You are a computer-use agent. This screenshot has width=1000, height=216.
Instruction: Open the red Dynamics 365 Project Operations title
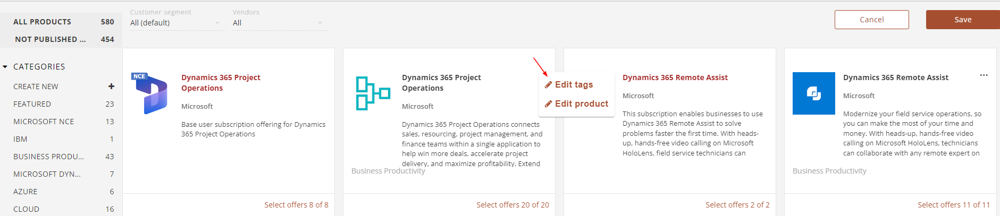(221, 83)
